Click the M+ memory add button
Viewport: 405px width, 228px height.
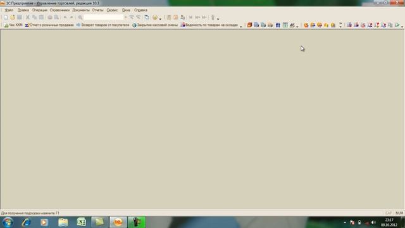(197, 17)
